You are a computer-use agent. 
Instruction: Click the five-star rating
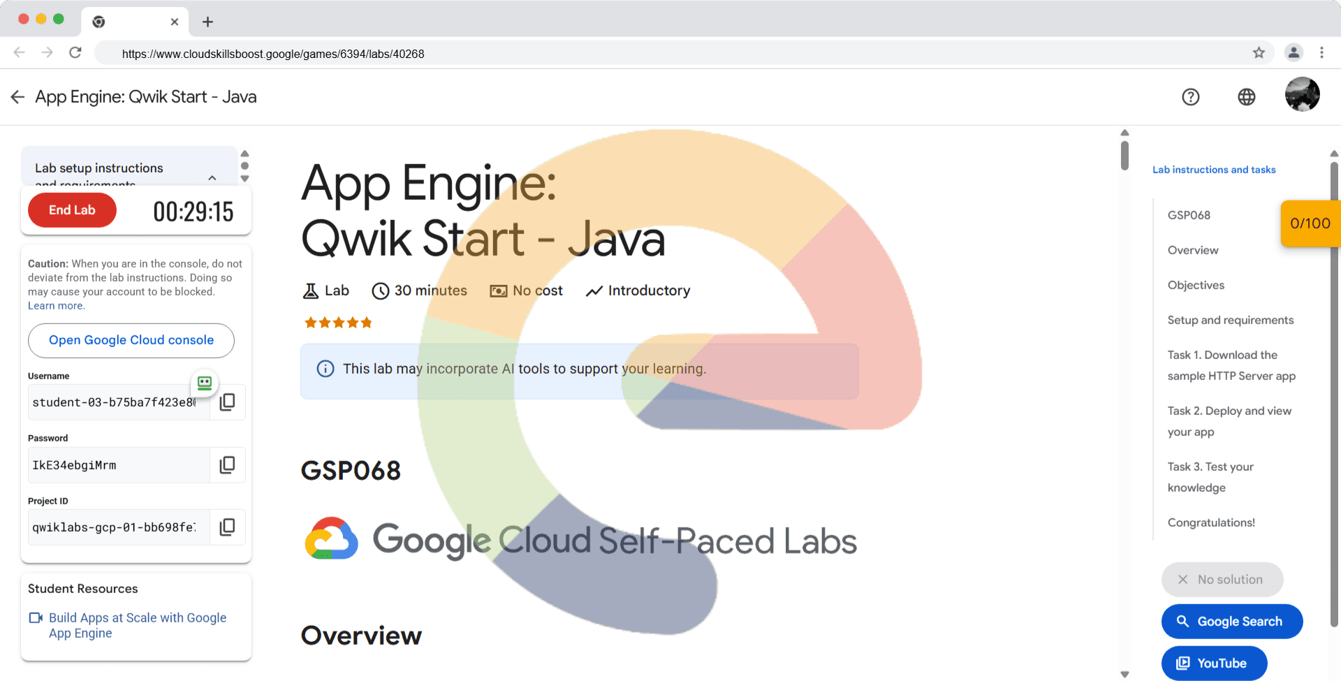[x=338, y=323]
